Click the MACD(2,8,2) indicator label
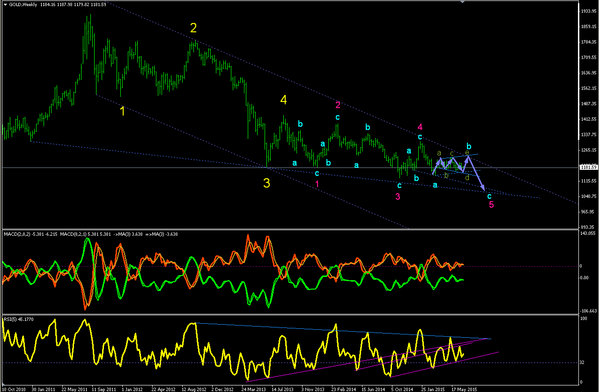The width and height of the screenshot is (599, 392). tap(17, 234)
